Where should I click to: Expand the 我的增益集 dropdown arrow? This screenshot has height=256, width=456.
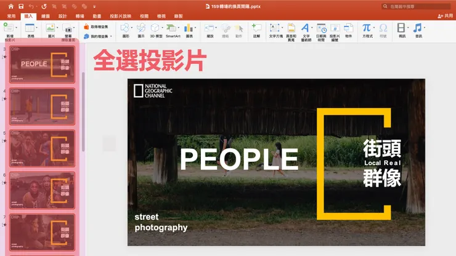(x=111, y=36)
